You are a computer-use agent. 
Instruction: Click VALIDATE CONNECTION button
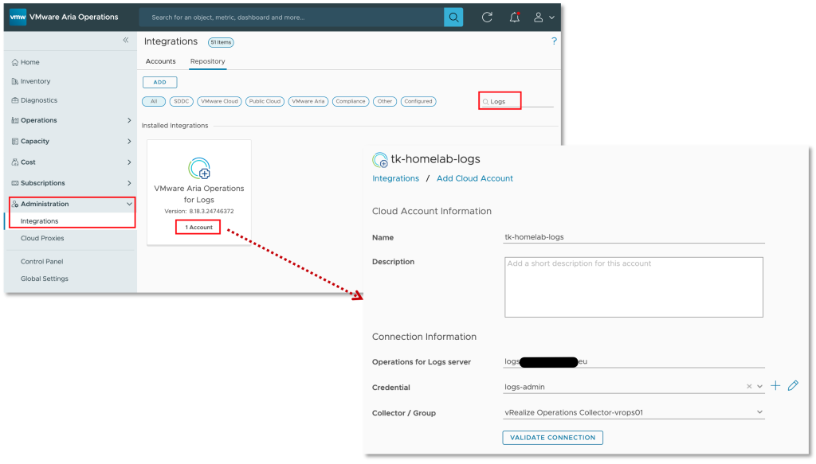553,438
